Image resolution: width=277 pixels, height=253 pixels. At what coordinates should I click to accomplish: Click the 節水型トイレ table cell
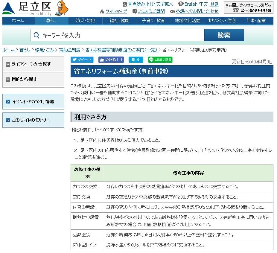[x=87, y=245]
